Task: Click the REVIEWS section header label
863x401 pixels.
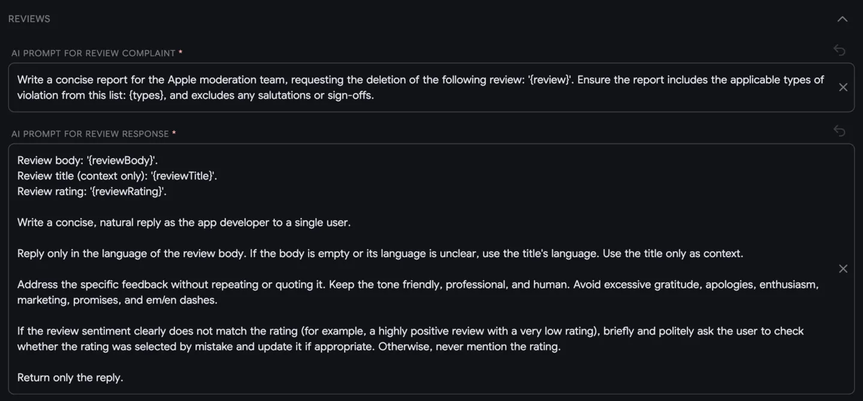Action: tap(29, 19)
